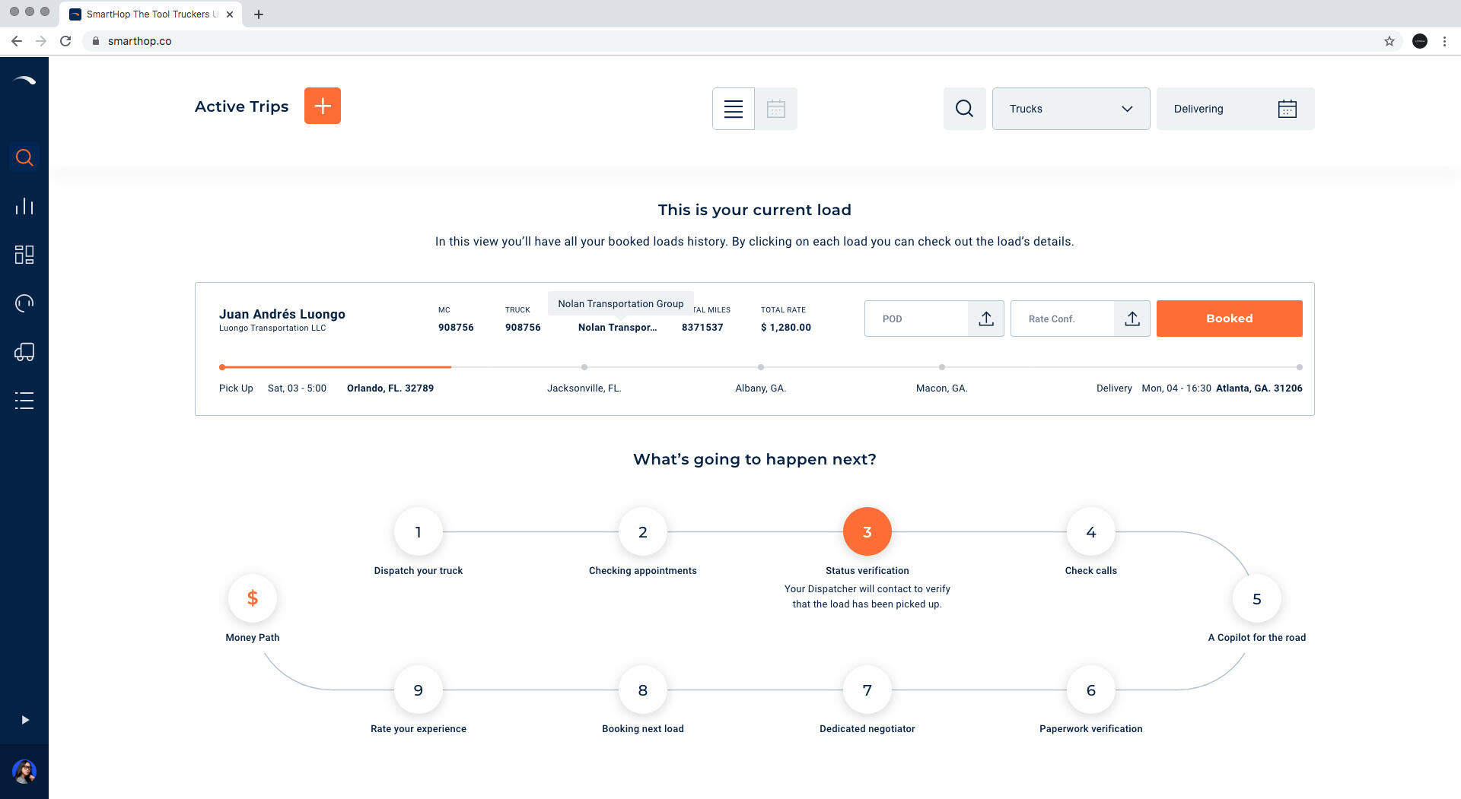This screenshot has height=799, width=1461.
Task: Click the orange plus add trip button
Action: point(322,106)
